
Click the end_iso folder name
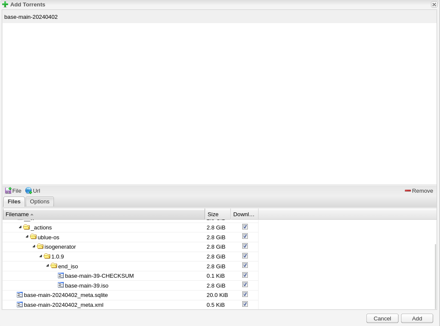click(68, 266)
